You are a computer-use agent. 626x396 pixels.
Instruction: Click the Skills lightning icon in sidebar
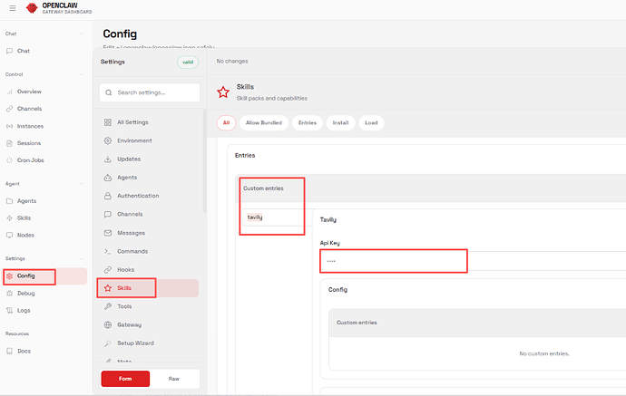tap(10, 218)
